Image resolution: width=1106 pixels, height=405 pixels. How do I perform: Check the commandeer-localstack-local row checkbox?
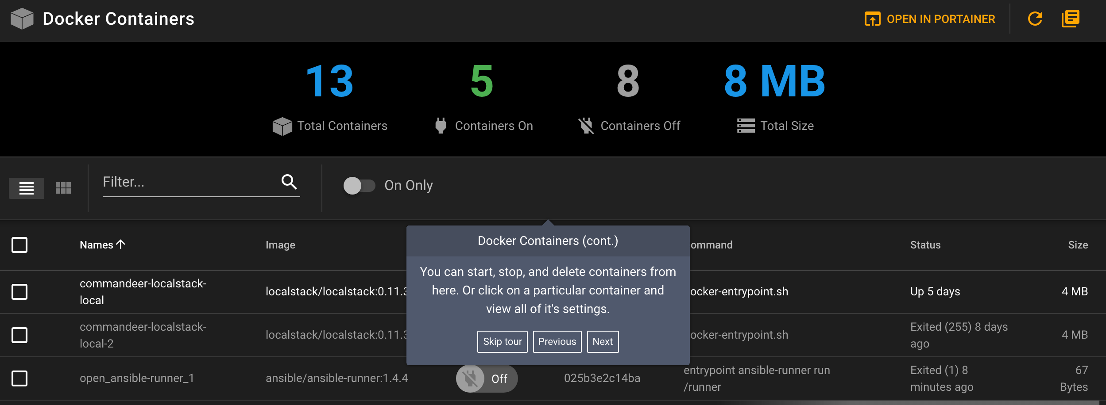19,292
